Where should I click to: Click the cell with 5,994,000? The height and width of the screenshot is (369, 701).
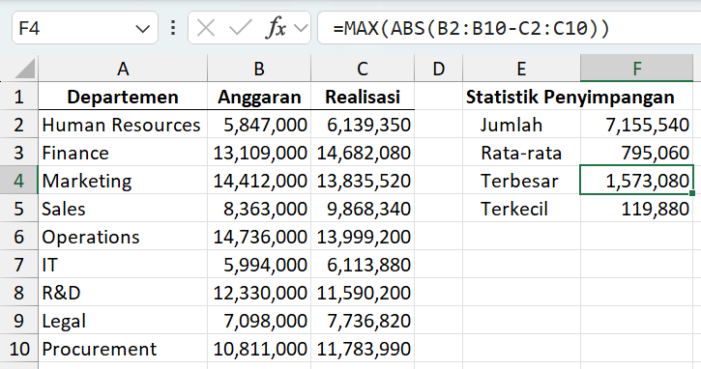pyautogui.click(x=259, y=265)
